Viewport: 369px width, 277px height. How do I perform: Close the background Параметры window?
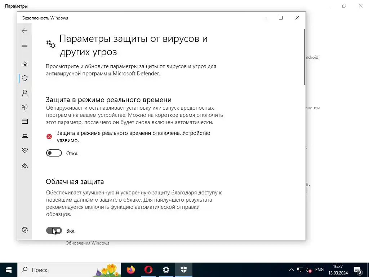360,6
